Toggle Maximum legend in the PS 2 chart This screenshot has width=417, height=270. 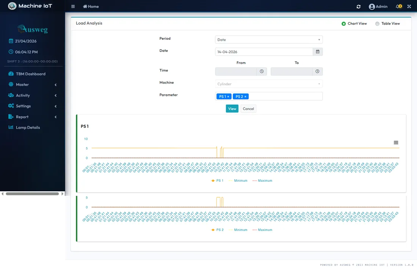tap(262, 230)
